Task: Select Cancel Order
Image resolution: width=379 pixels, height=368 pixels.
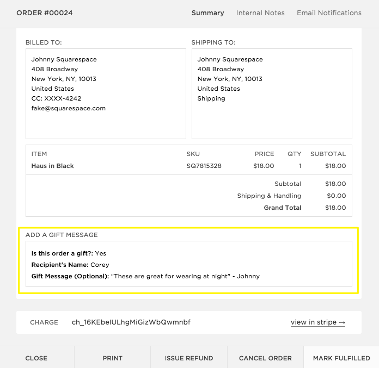Action: [x=265, y=358]
